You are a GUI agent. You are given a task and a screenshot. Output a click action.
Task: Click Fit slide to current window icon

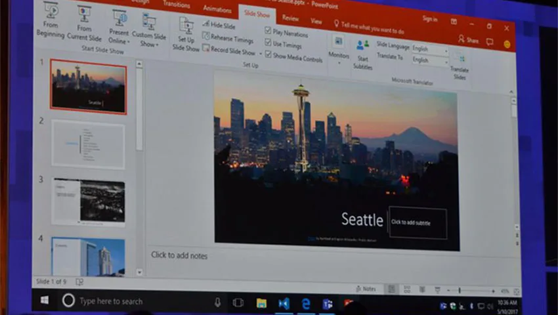pos(517,292)
